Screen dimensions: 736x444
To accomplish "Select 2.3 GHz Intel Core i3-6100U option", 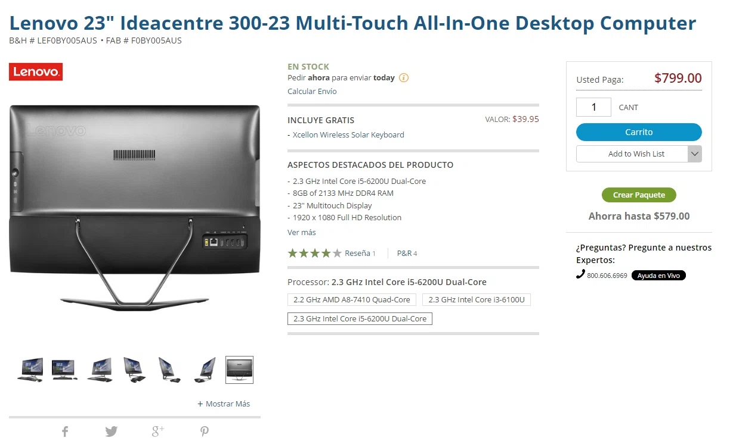I will click(476, 300).
